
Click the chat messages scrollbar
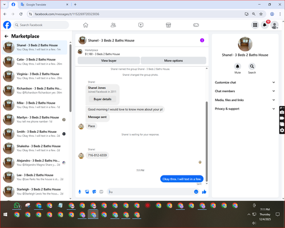click(x=207, y=141)
